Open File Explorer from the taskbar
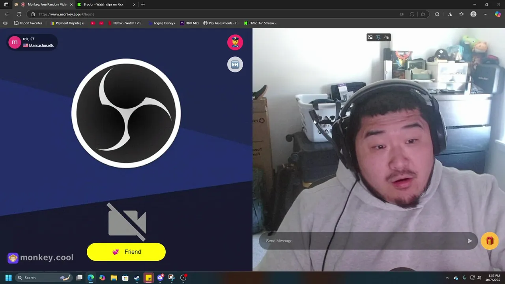Viewport: 505px width, 284px height. point(114,278)
